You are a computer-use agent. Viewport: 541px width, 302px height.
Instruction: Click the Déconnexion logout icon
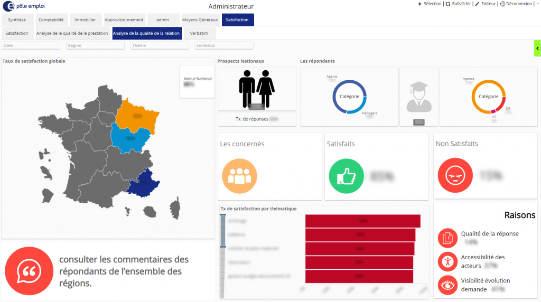502,4
